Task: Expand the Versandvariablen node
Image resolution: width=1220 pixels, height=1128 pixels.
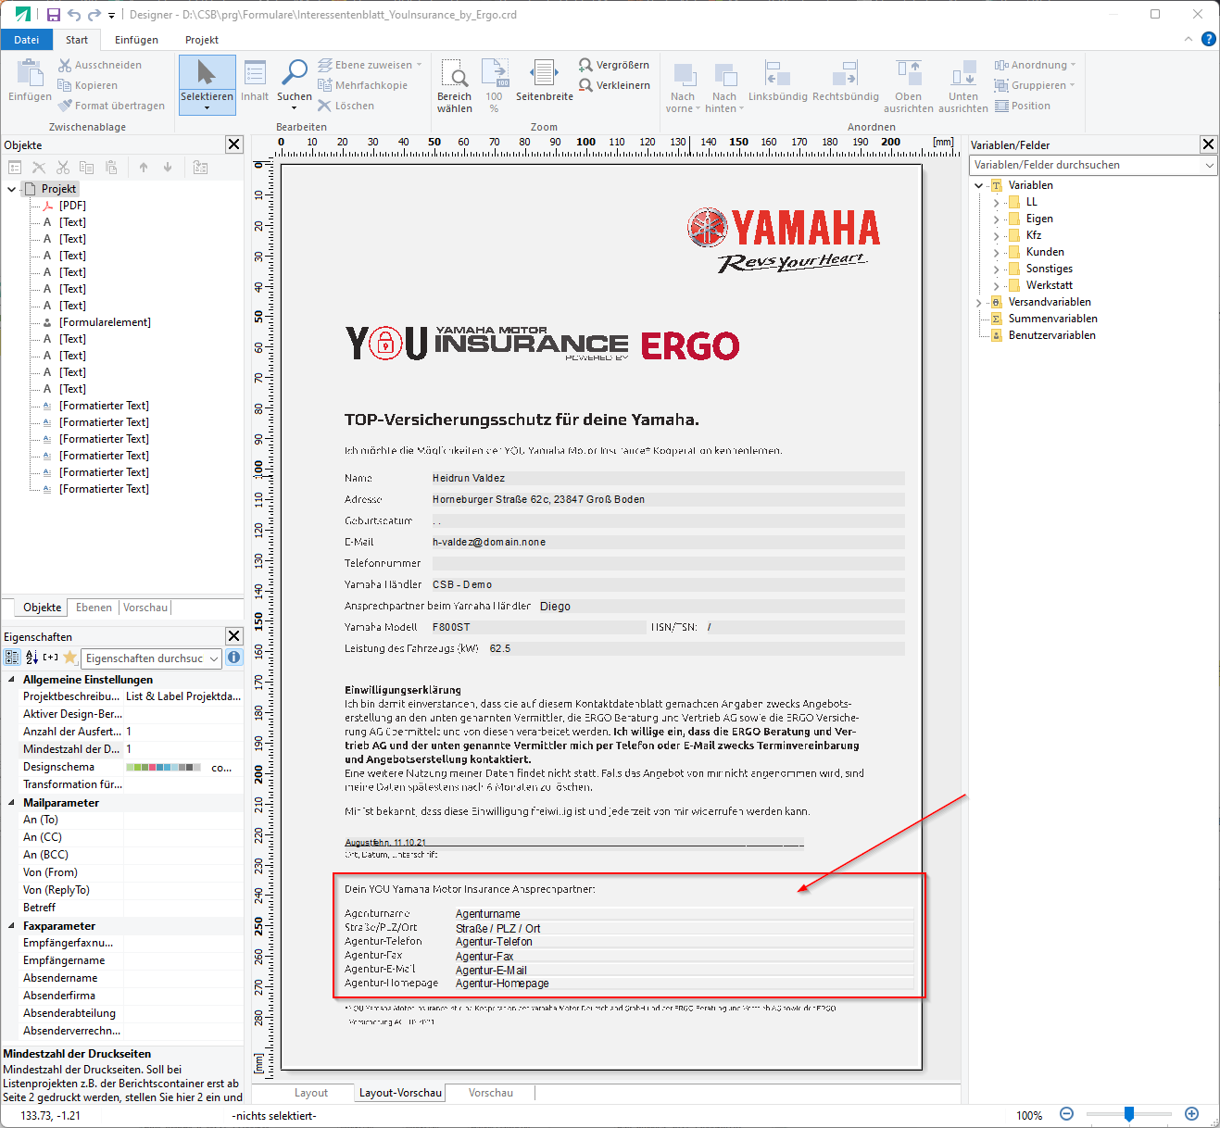Action: [x=978, y=302]
